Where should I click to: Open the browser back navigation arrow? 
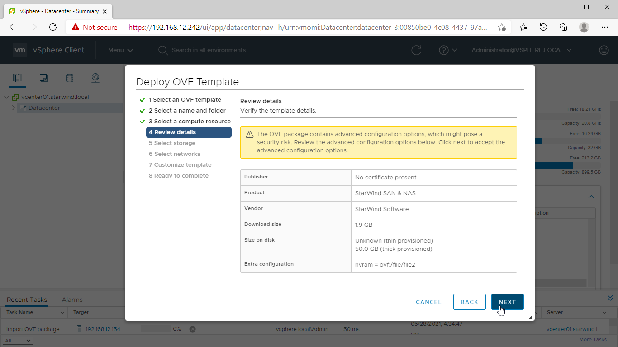13,27
